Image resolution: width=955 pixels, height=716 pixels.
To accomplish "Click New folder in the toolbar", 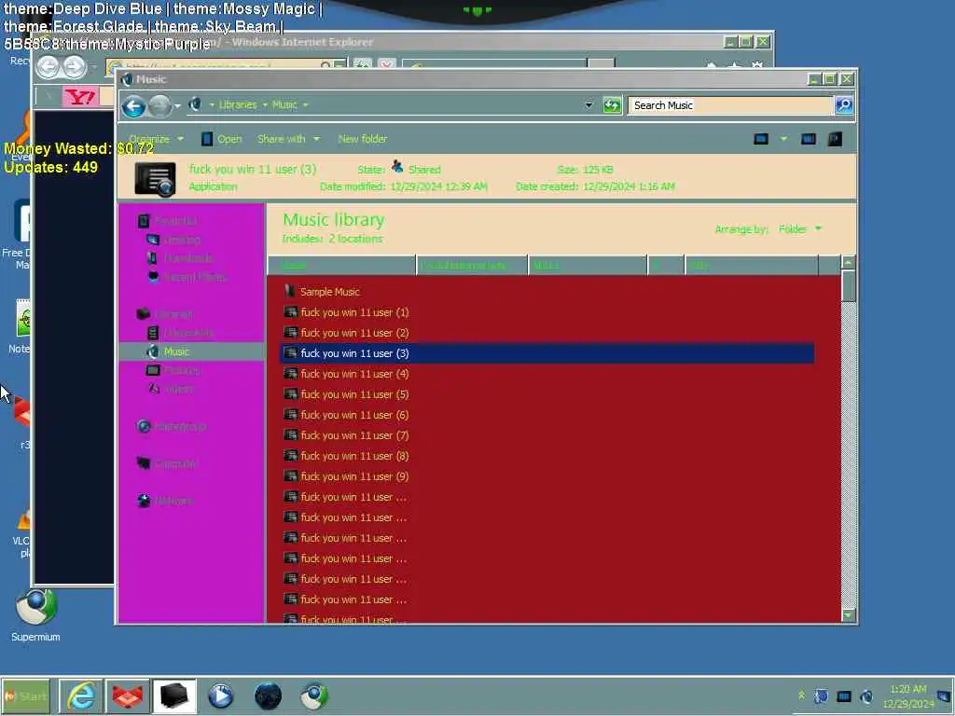I will tap(363, 139).
